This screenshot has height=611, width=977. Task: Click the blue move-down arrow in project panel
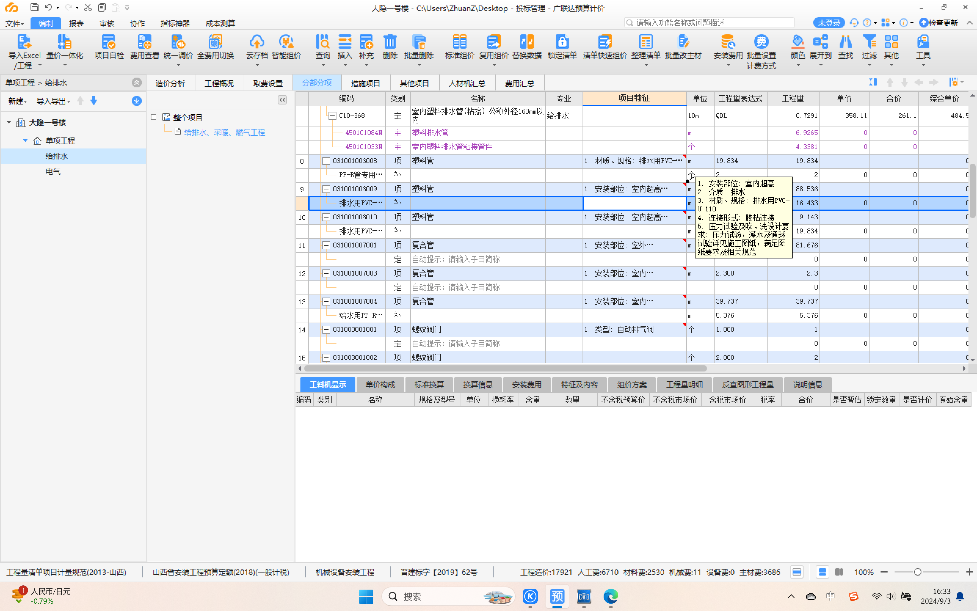click(x=94, y=101)
